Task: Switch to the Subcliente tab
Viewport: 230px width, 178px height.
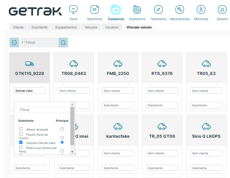Action: [39, 27]
